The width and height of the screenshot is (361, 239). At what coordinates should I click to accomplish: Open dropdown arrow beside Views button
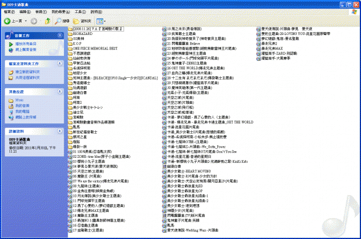105,21
